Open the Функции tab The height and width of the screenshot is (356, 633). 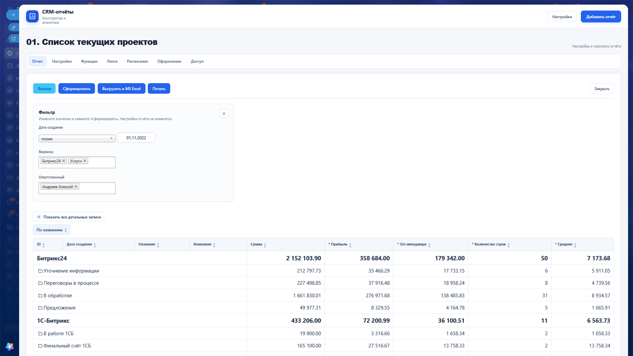[x=89, y=61]
